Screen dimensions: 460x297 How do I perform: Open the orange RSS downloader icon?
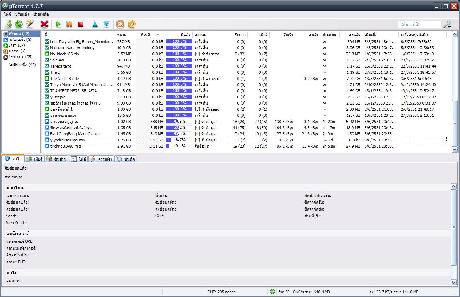120,24
